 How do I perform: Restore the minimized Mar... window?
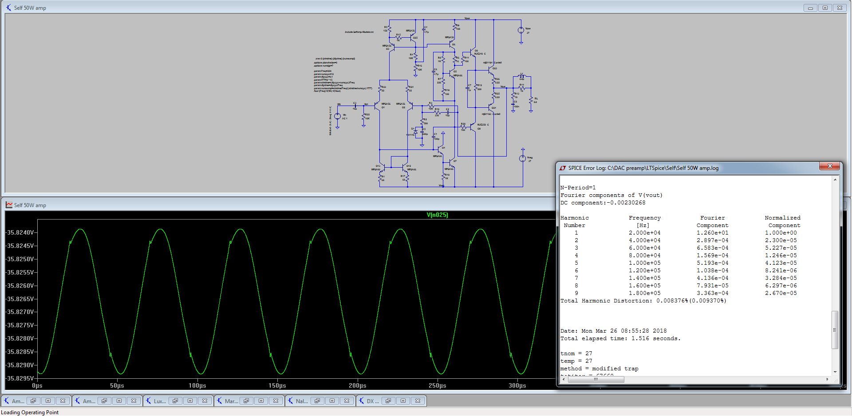coord(246,401)
